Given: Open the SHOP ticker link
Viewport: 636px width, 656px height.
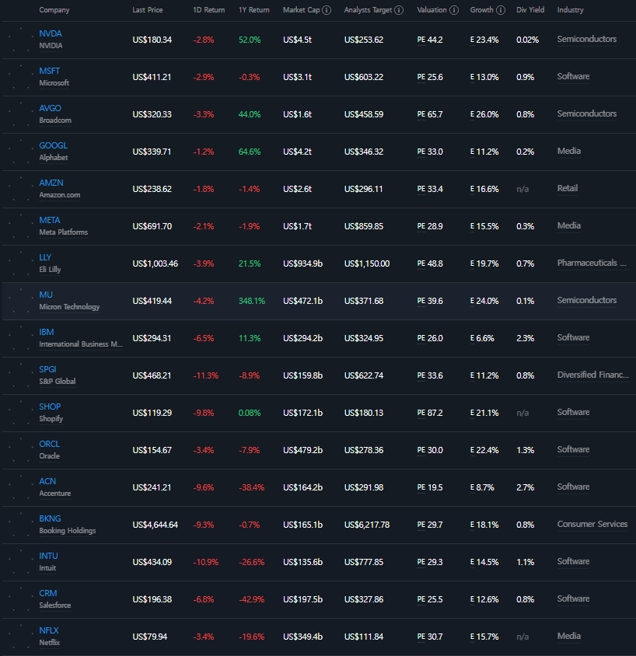Looking at the screenshot, I should [50, 407].
